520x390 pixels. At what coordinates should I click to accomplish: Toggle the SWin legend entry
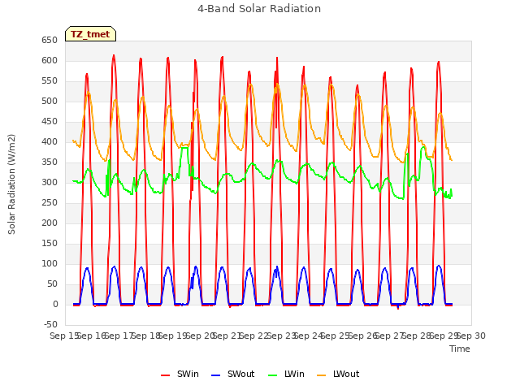[x=180, y=374]
